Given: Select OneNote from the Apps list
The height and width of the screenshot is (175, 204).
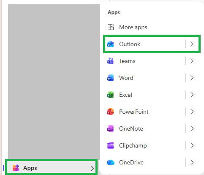Looking at the screenshot, I should [x=131, y=129].
